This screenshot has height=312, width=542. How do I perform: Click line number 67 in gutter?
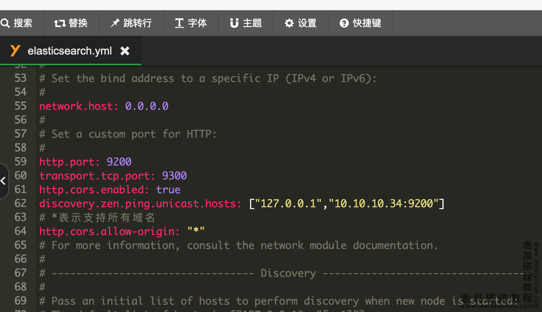pos(21,273)
